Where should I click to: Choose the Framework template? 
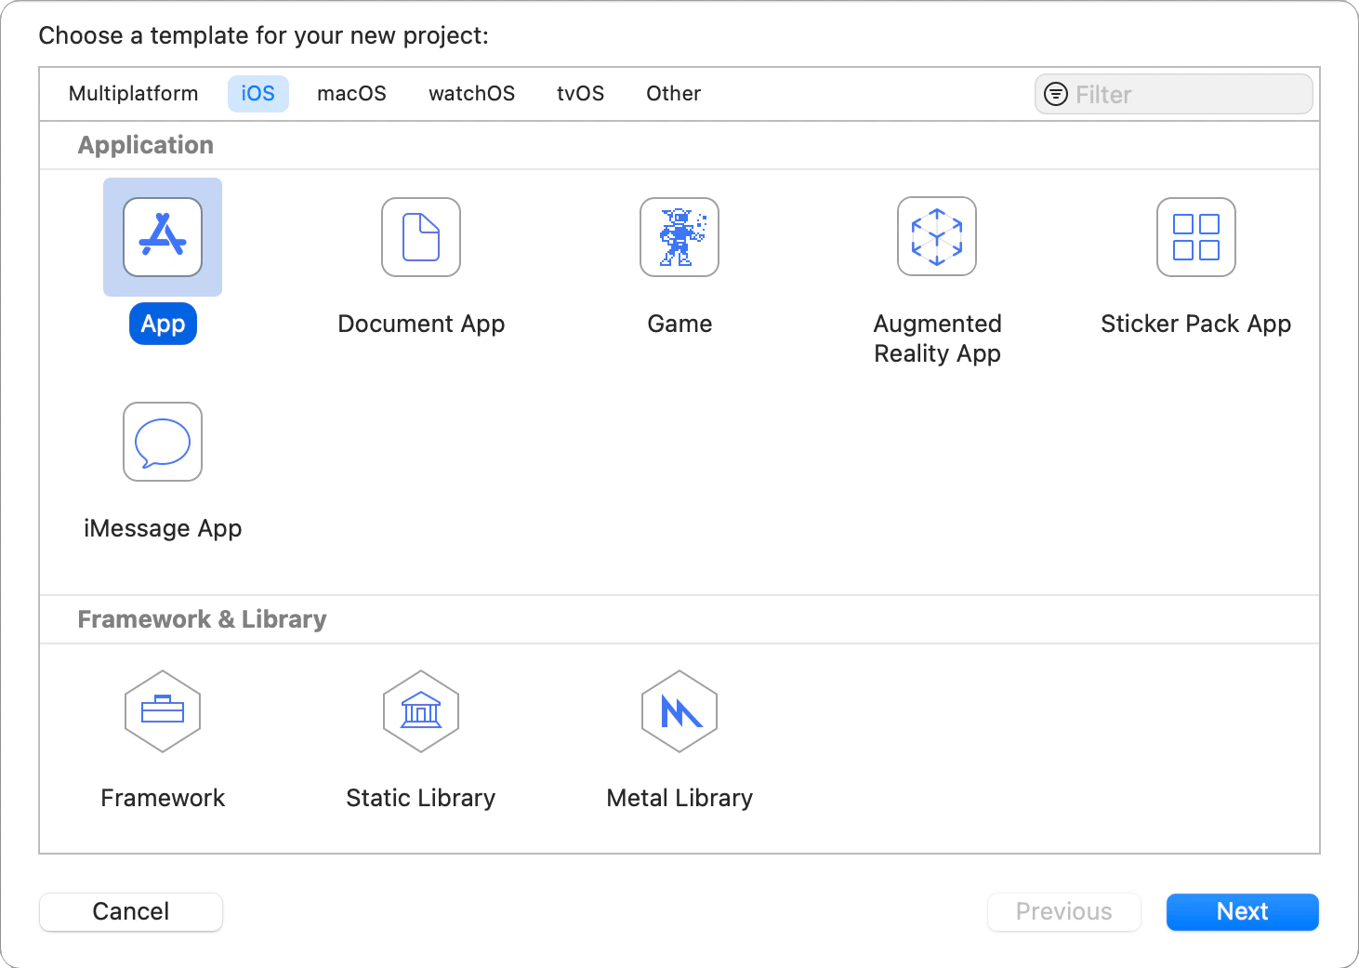[163, 711]
